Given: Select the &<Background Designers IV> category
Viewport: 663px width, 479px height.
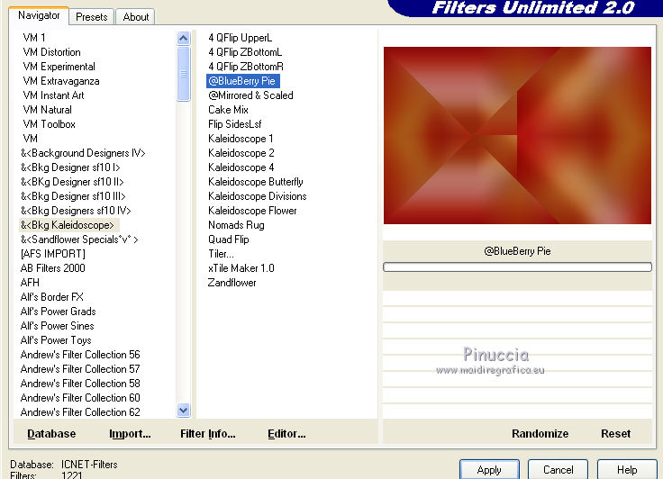Looking at the screenshot, I should coord(83,153).
